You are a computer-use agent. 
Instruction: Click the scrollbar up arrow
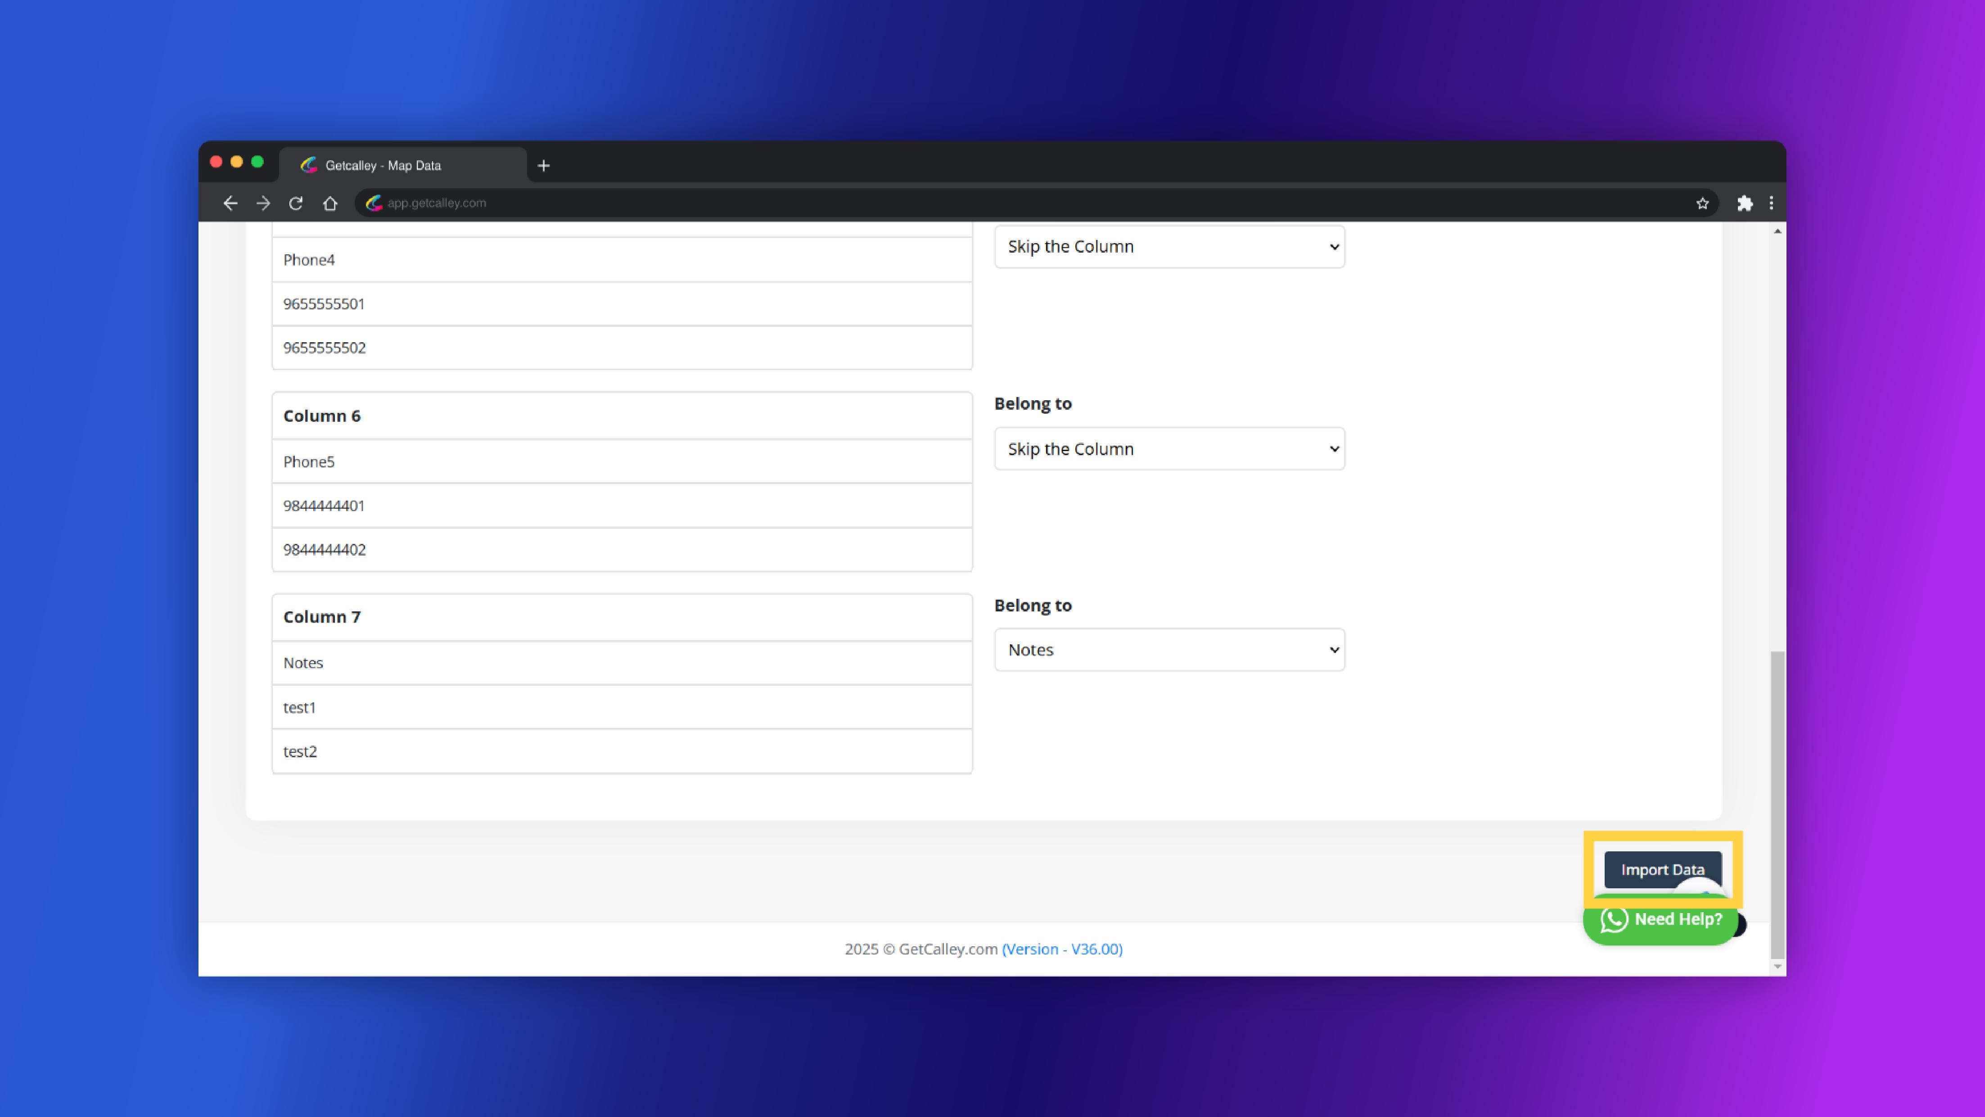(x=1777, y=231)
